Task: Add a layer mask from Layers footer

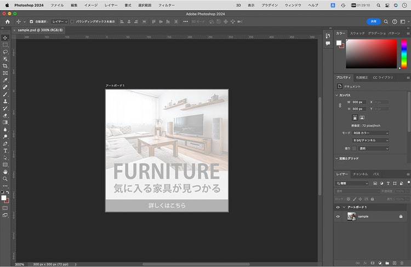Action: 373,263
